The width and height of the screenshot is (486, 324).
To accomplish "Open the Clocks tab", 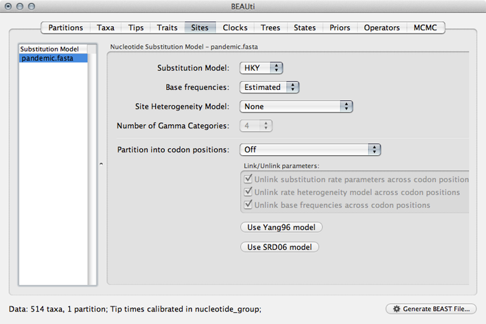I will [235, 27].
